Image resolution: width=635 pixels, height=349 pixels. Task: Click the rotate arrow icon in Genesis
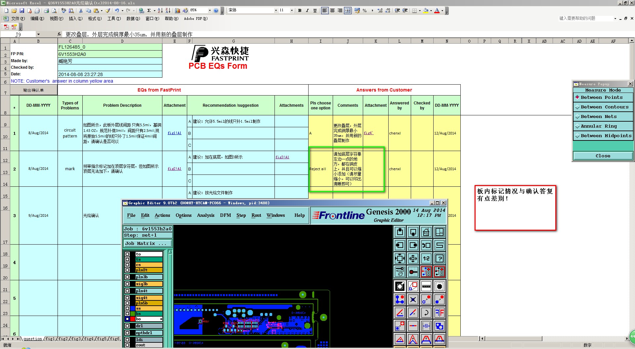pyautogui.click(x=426, y=313)
